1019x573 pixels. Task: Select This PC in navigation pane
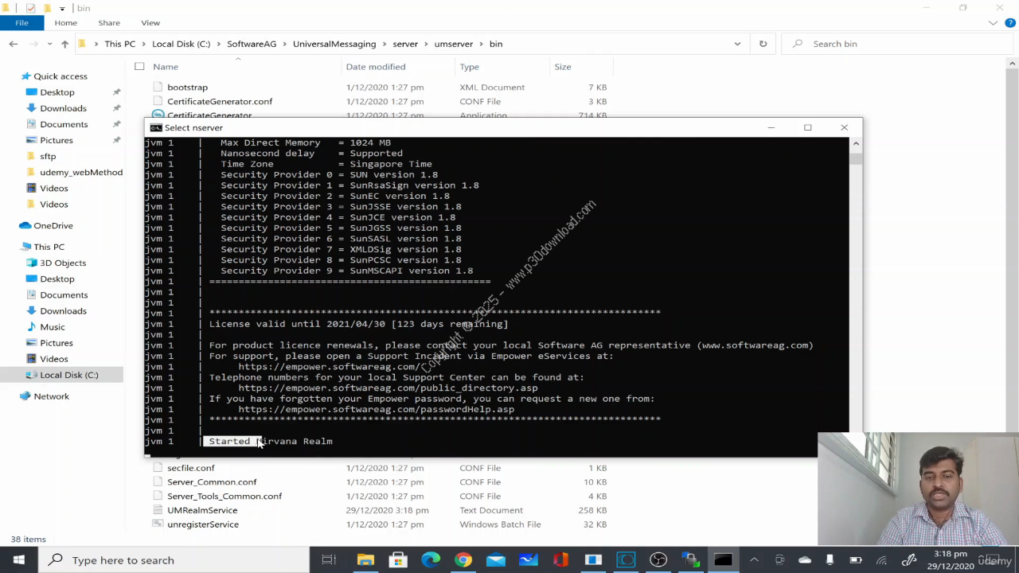[49, 247]
